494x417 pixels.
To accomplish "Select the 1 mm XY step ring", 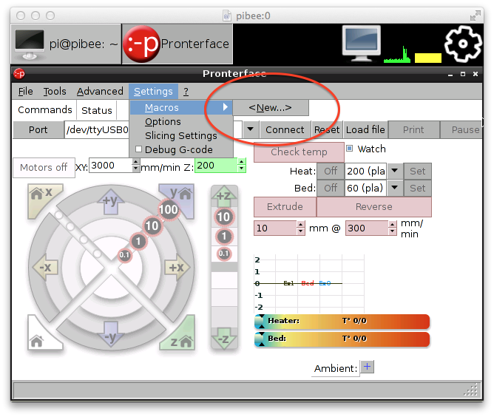I will 138,241.
